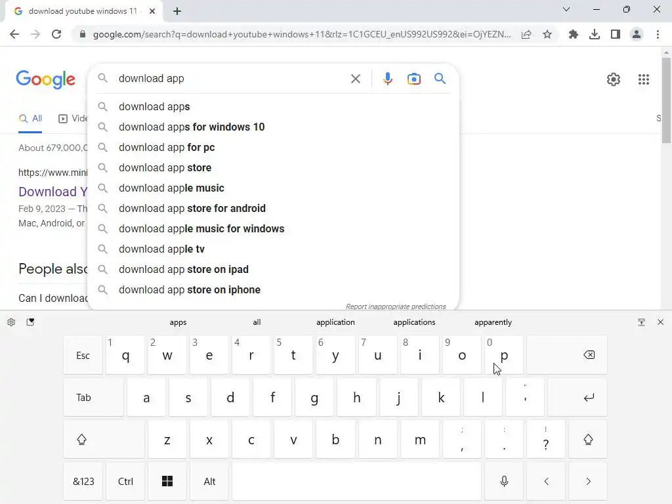Tap the Windows logo key
Image resolution: width=672 pixels, height=504 pixels.
point(167,481)
